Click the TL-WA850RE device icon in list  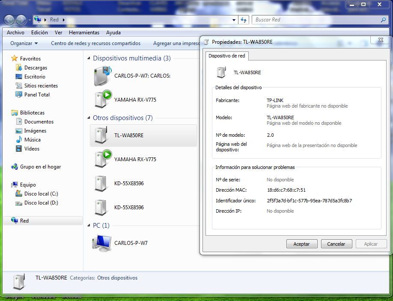(101, 135)
